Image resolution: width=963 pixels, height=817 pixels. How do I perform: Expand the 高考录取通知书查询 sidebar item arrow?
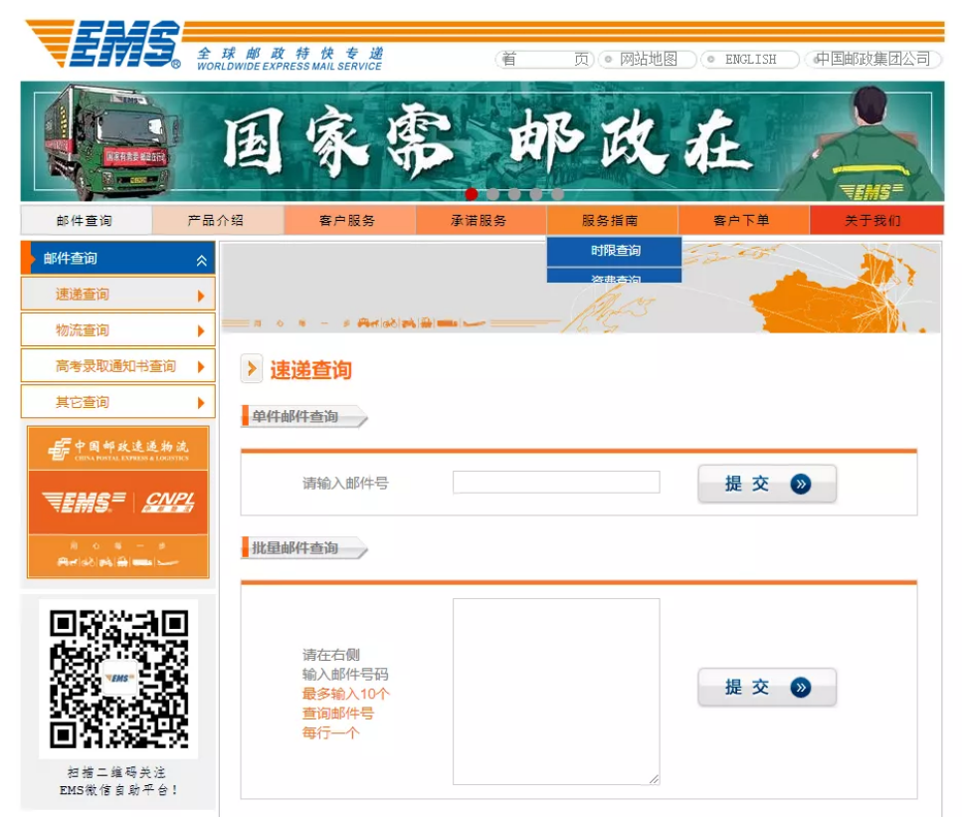(x=201, y=367)
